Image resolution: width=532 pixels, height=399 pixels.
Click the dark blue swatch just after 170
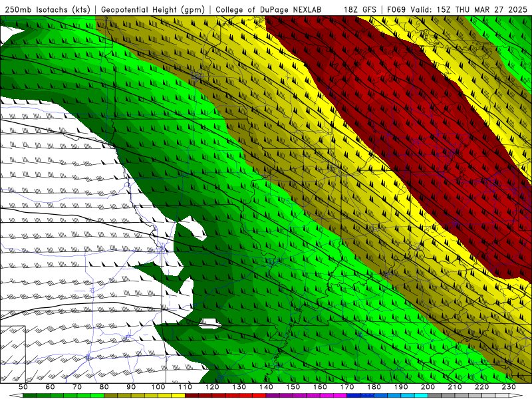[x=354, y=395]
